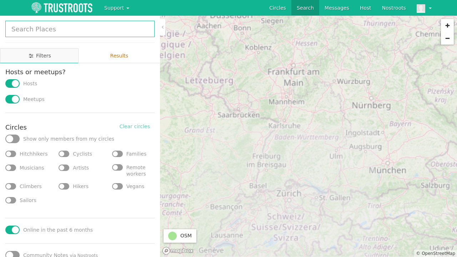Collapse the sidebar with the chevron arrow
The width and height of the screenshot is (457, 257).
point(162,27)
